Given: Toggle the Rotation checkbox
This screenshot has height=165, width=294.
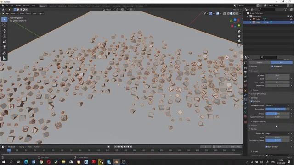Looking at the screenshot, I should [252, 101].
